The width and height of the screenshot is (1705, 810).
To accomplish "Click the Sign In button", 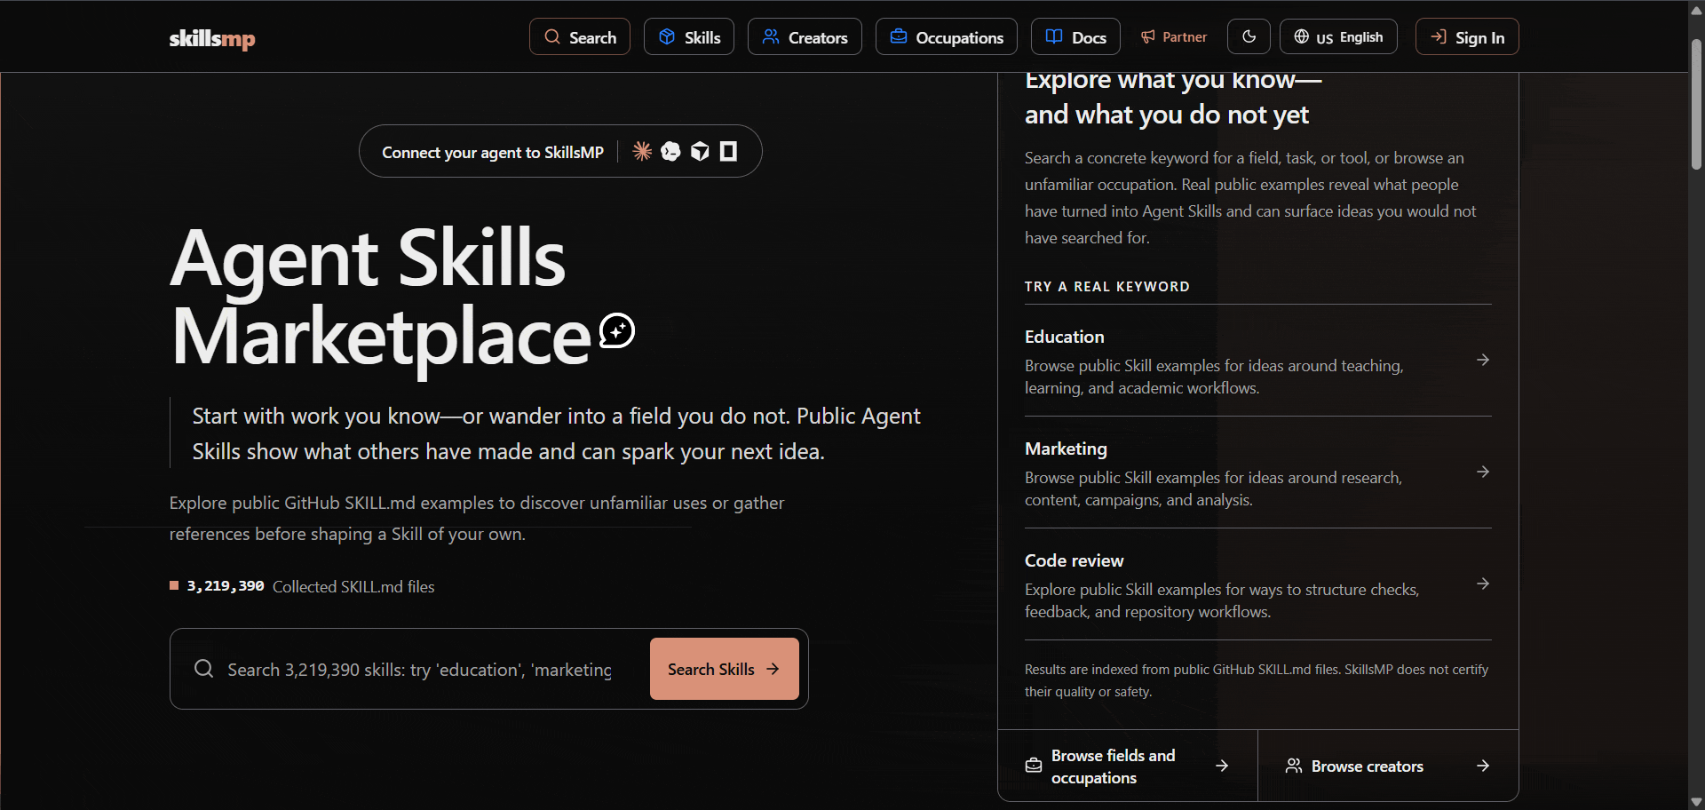I will coord(1467,37).
